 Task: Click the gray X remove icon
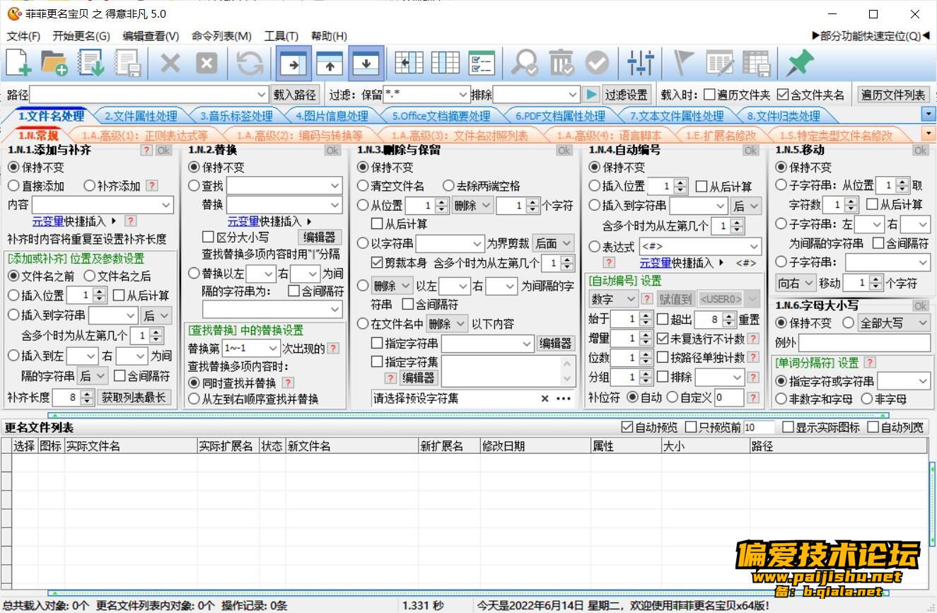(170, 64)
